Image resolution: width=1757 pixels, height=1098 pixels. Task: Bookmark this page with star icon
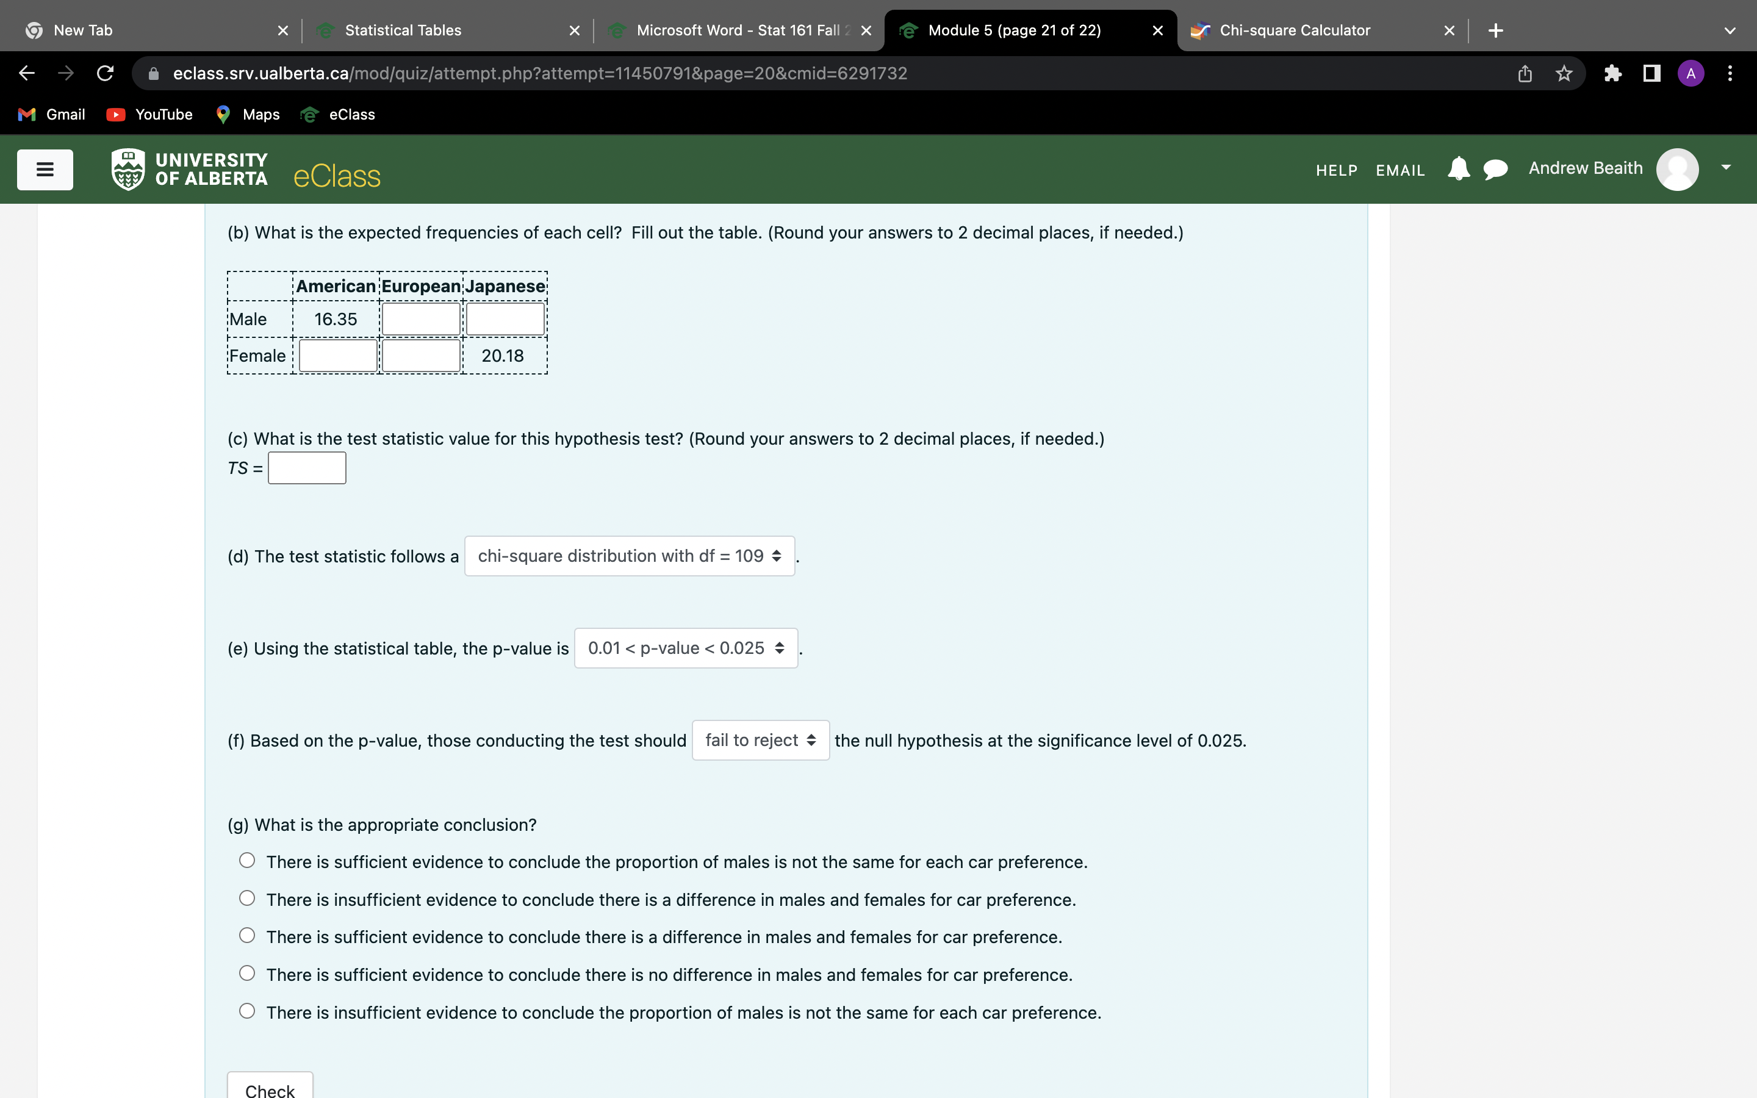tap(1564, 73)
